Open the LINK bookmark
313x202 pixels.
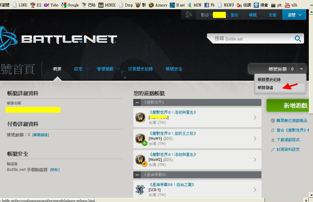[x=20, y=5]
